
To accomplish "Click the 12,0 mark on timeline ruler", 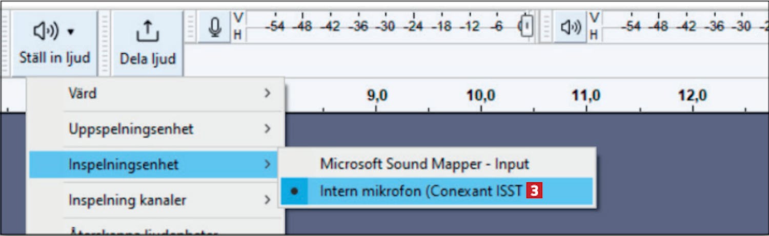I will [x=692, y=96].
